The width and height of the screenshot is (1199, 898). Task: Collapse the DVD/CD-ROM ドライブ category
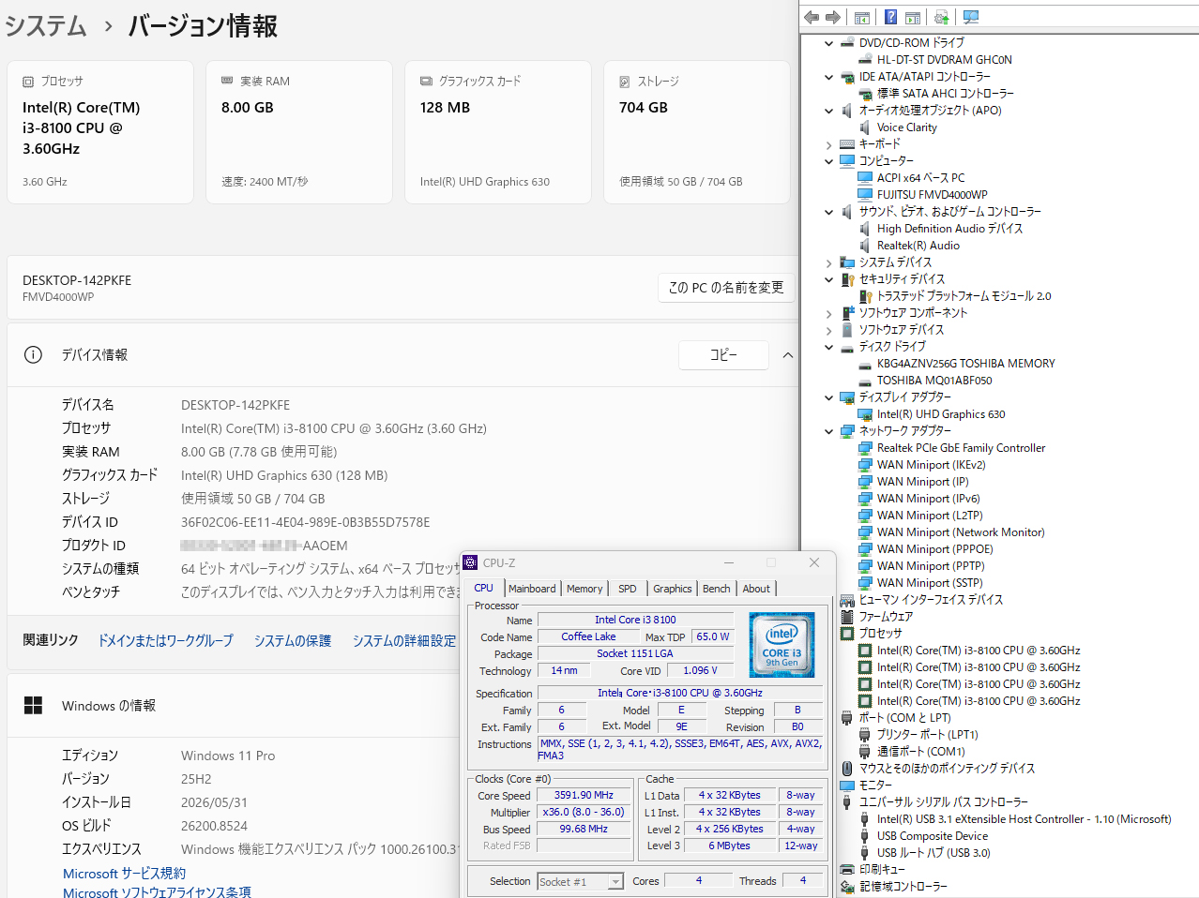click(x=828, y=43)
